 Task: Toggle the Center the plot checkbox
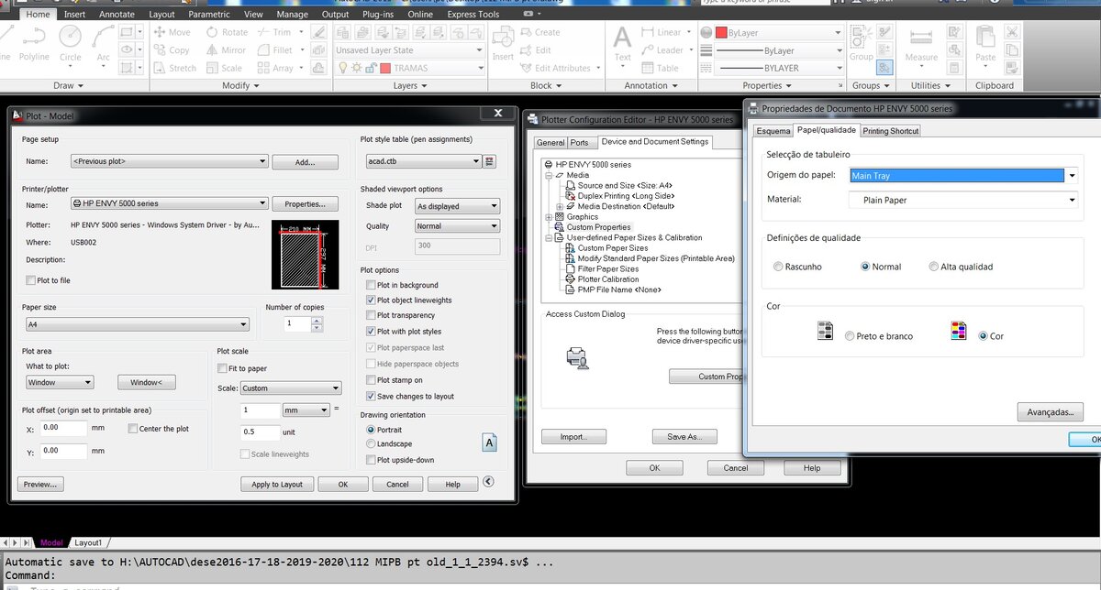coord(133,429)
